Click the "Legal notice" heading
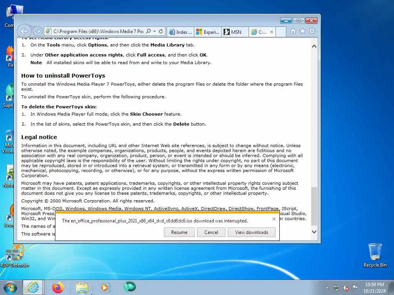The width and height of the screenshot is (394, 295). pyautogui.click(x=39, y=137)
